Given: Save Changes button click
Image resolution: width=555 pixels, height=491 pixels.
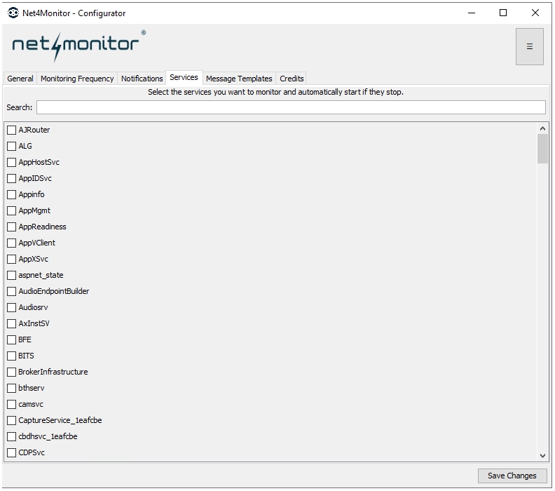Looking at the screenshot, I should [x=512, y=476].
